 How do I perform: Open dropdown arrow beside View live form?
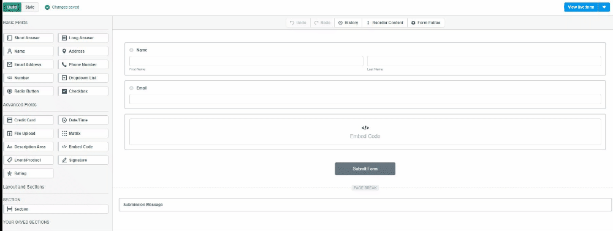click(604, 7)
